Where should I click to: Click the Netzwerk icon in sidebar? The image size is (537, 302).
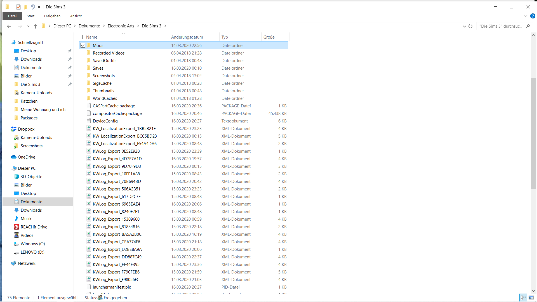(x=14, y=263)
